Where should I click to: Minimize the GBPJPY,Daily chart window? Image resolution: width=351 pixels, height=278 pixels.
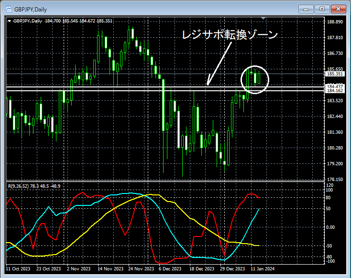click(x=306, y=9)
